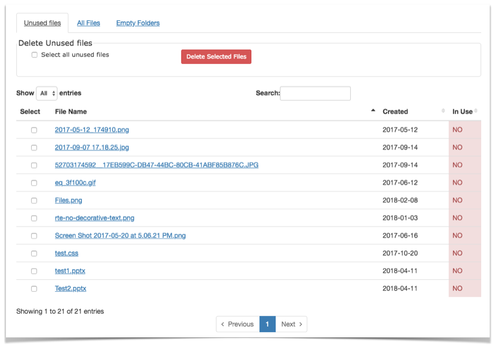The width and height of the screenshot is (494, 346).
Task: Open the Empty Folders tab
Action: click(x=137, y=23)
